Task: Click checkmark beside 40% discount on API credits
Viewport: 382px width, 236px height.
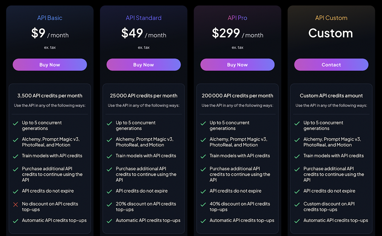Action: click(x=203, y=205)
